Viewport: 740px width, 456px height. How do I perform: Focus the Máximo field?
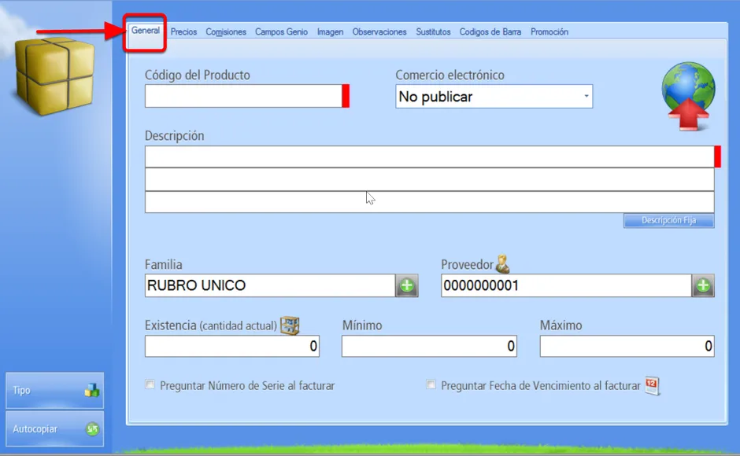pyautogui.click(x=627, y=346)
